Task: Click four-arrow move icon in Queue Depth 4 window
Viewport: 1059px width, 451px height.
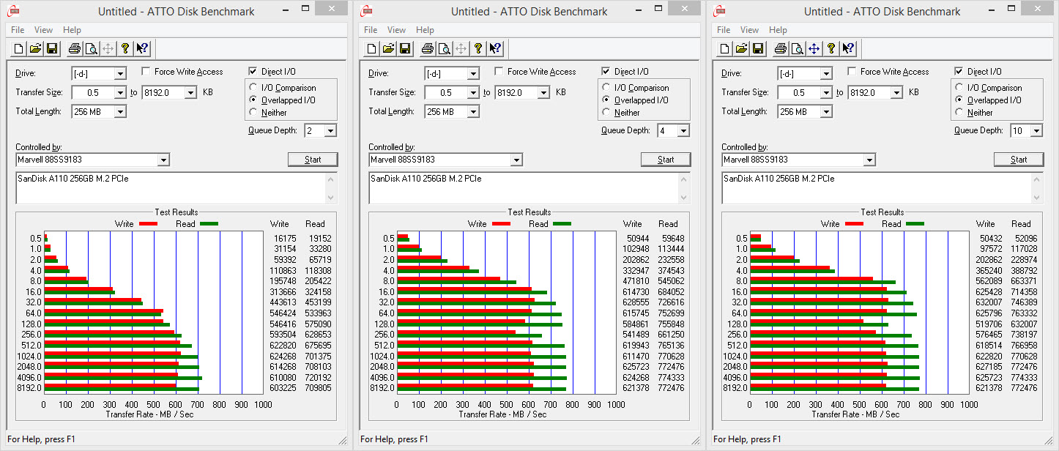Action: pyautogui.click(x=461, y=49)
